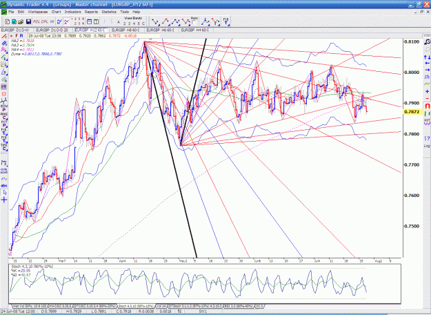The image size is (431, 315).
Task: Select the crosshair plus tool in the left sidebar
Action: [4, 200]
